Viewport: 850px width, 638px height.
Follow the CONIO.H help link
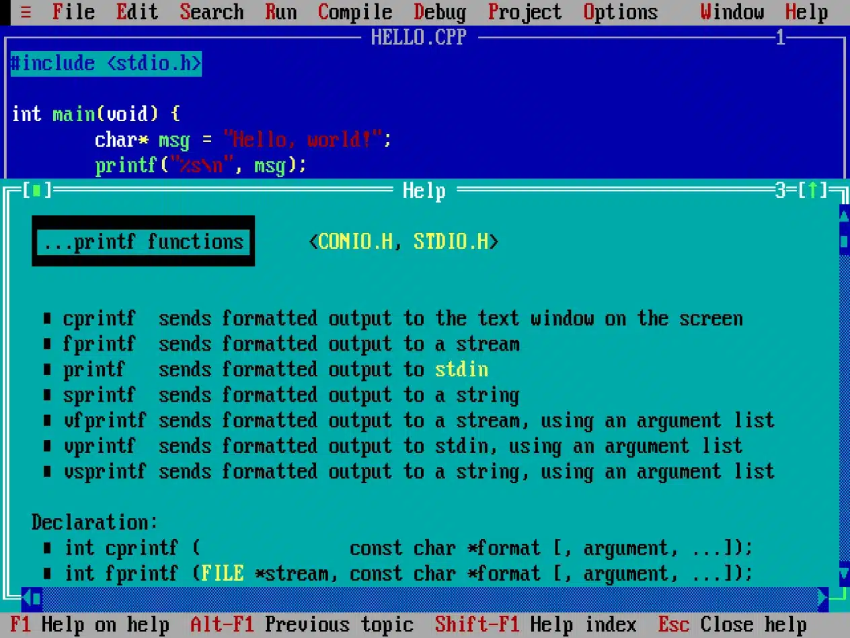tap(356, 241)
